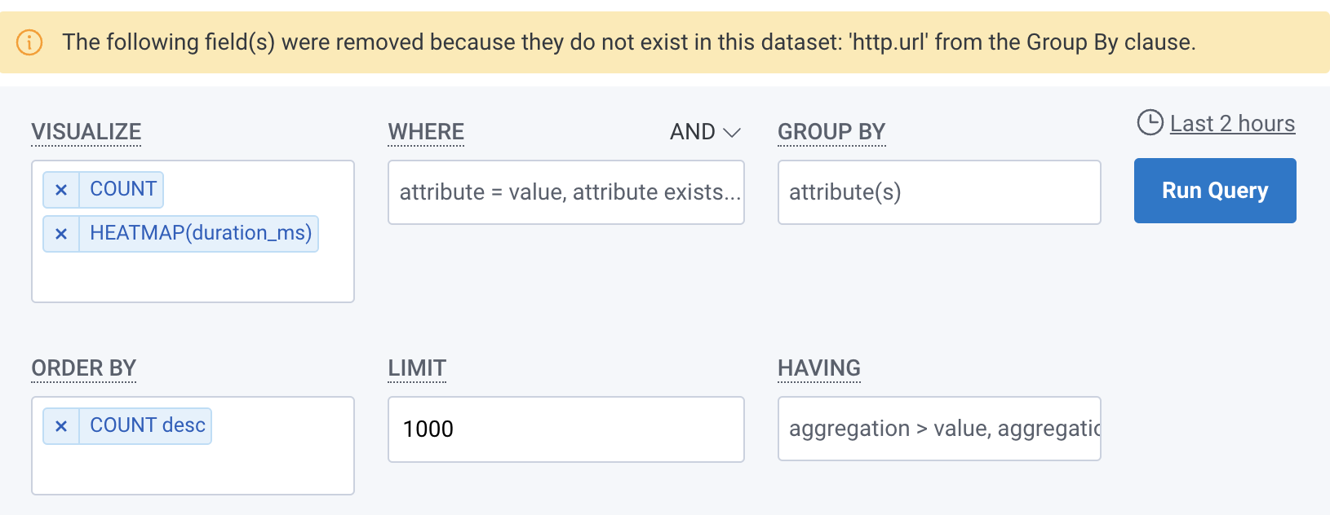The width and height of the screenshot is (1330, 515).
Task: Remove COUNT from the Visualize panel
Action: pyautogui.click(x=60, y=189)
